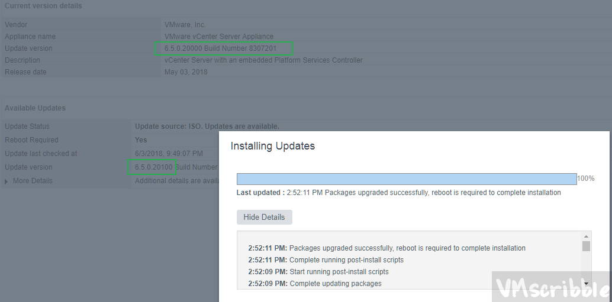
Task: Expand the More Details triangle
Action: pyautogui.click(x=7, y=181)
